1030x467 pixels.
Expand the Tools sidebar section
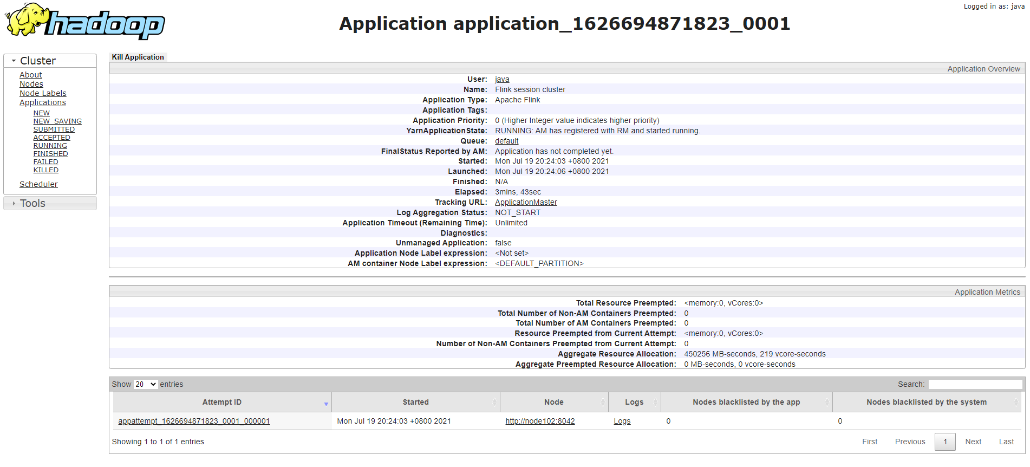50,203
